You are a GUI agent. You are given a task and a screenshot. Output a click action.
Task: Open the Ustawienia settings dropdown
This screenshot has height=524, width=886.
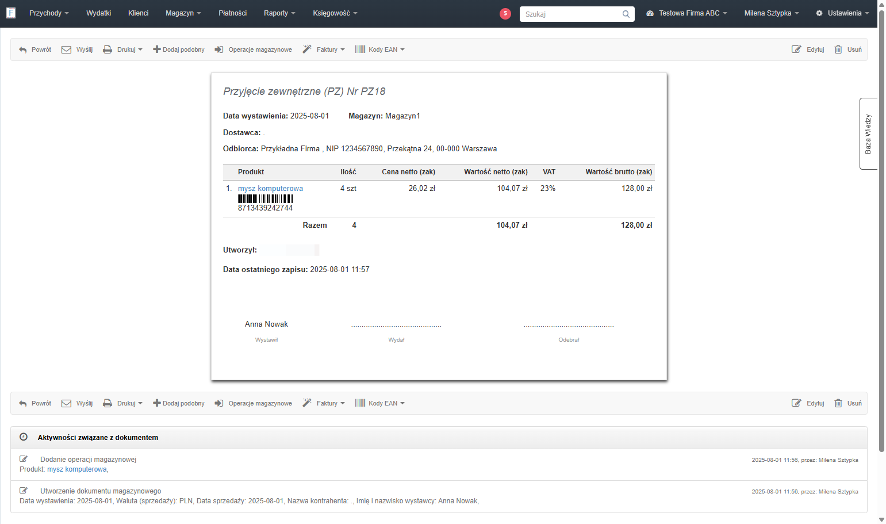[x=843, y=13]
